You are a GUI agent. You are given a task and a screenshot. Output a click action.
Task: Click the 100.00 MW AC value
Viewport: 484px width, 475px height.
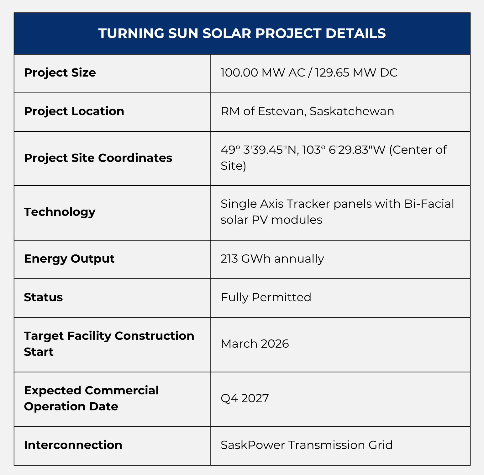coord(263,73)
